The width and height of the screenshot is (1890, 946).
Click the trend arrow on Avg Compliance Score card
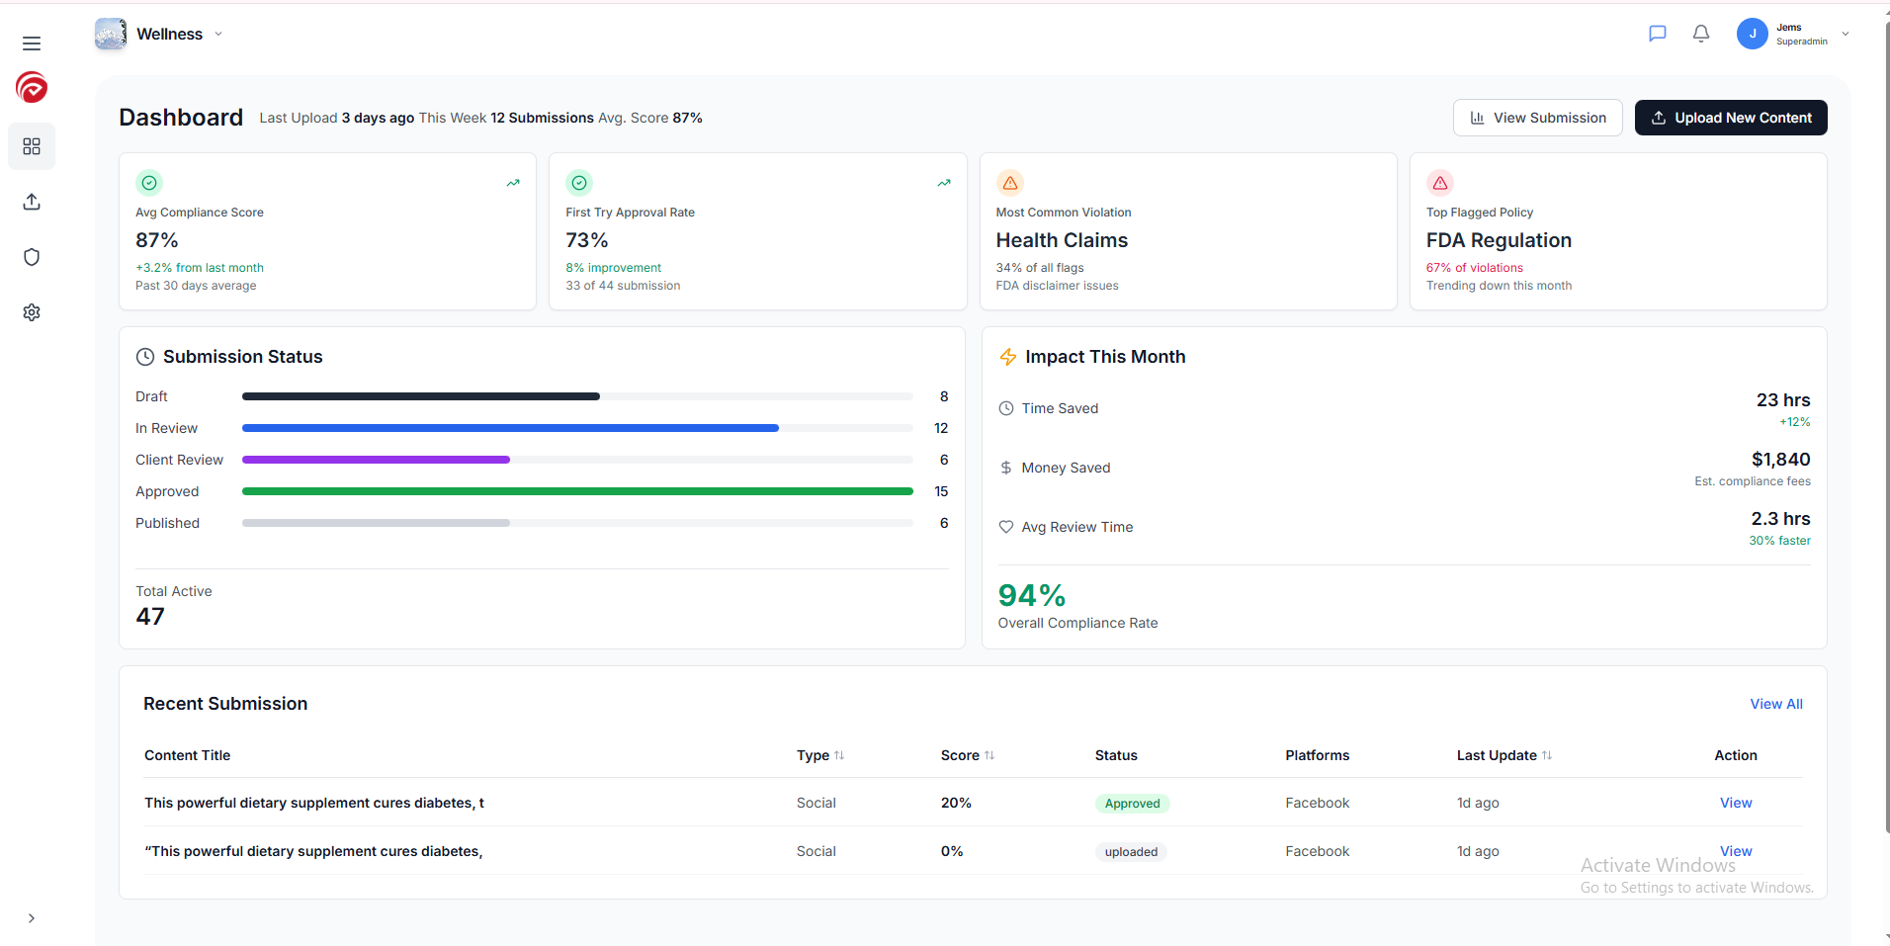tap(513, 183)
